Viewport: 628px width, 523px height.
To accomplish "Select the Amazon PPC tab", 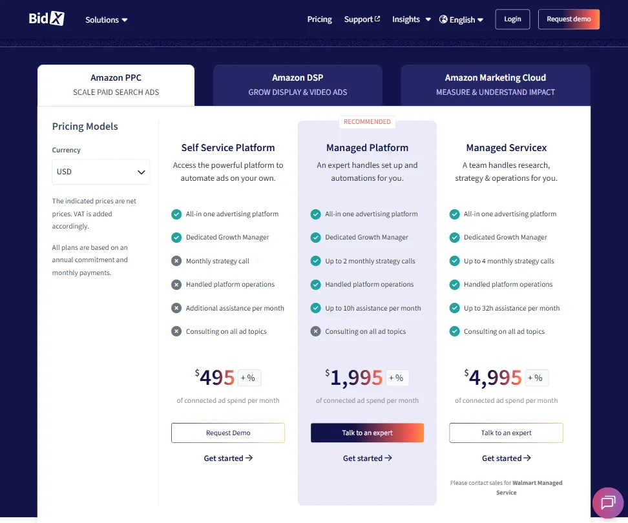I will pyautogui.click(x=116, y=85).
